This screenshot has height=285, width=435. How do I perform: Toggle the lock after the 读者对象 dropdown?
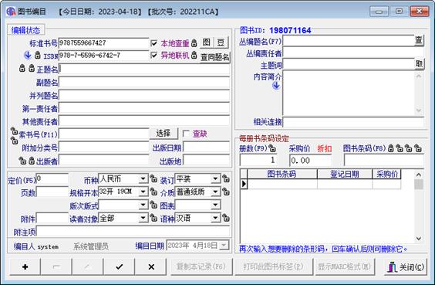pyautogui.click(x=153, y=218)
